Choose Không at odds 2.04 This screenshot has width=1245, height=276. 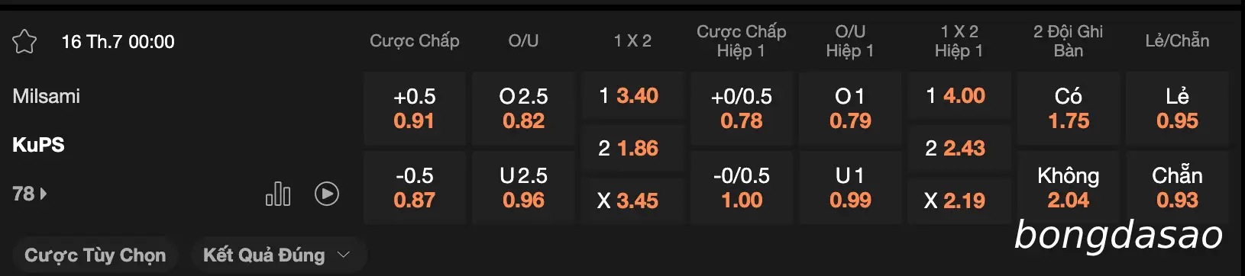pos(1069,188)
